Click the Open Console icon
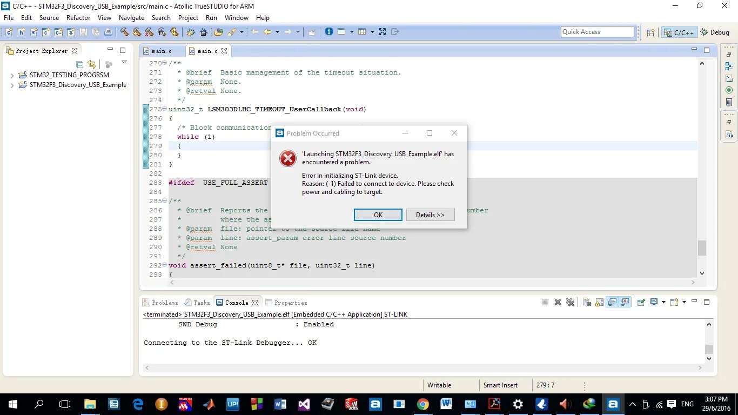 click(674, 302)
